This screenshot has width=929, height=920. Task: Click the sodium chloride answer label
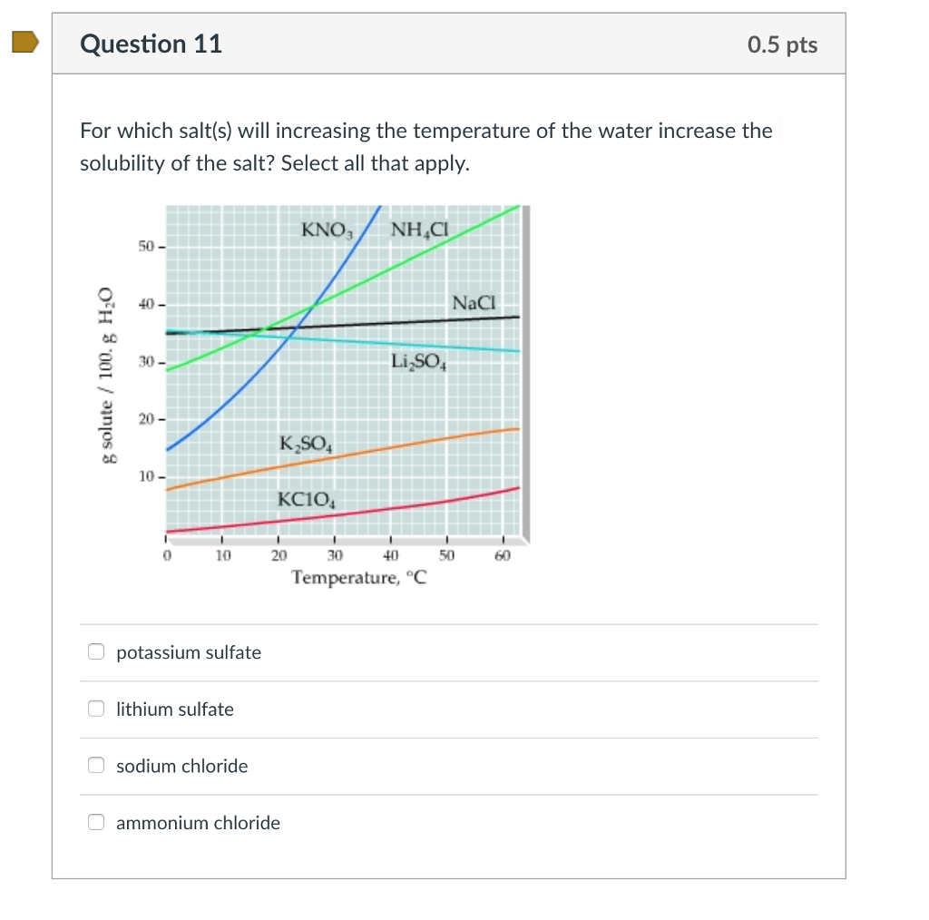[181, 766]
